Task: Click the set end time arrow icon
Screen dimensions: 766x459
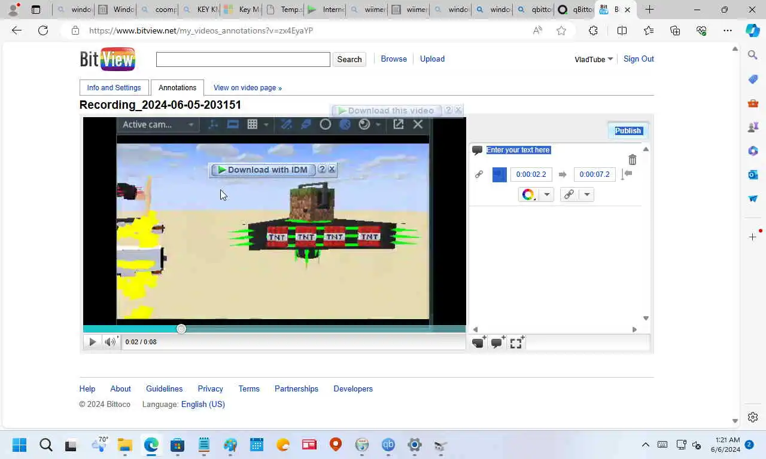Action: coord(627,174)
